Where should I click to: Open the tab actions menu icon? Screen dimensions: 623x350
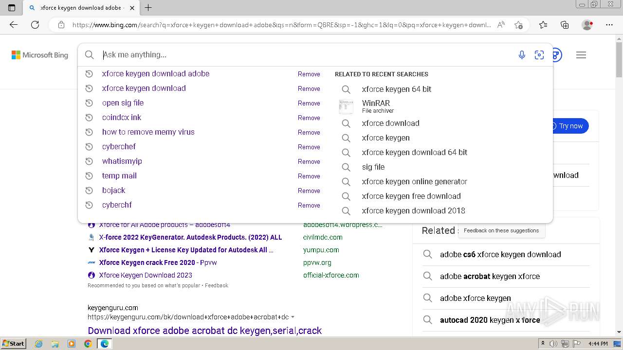tap(12, 8)
